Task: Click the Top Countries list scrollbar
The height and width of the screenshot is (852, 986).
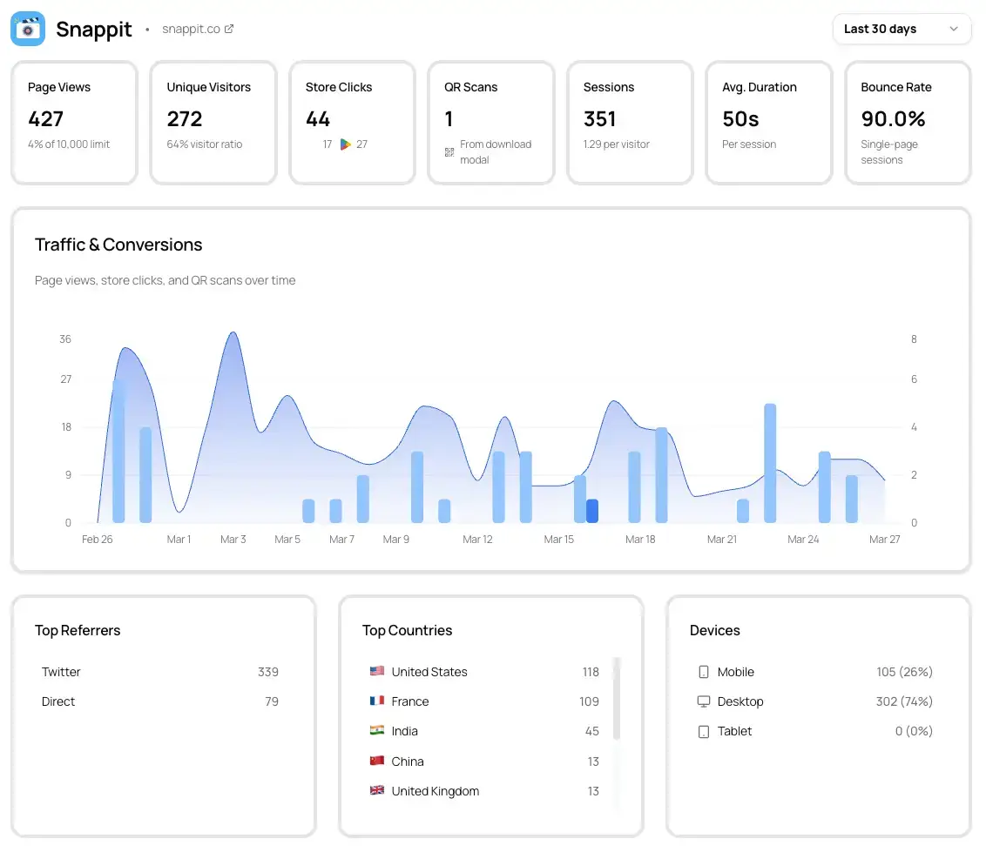Action: pos(618,698)
